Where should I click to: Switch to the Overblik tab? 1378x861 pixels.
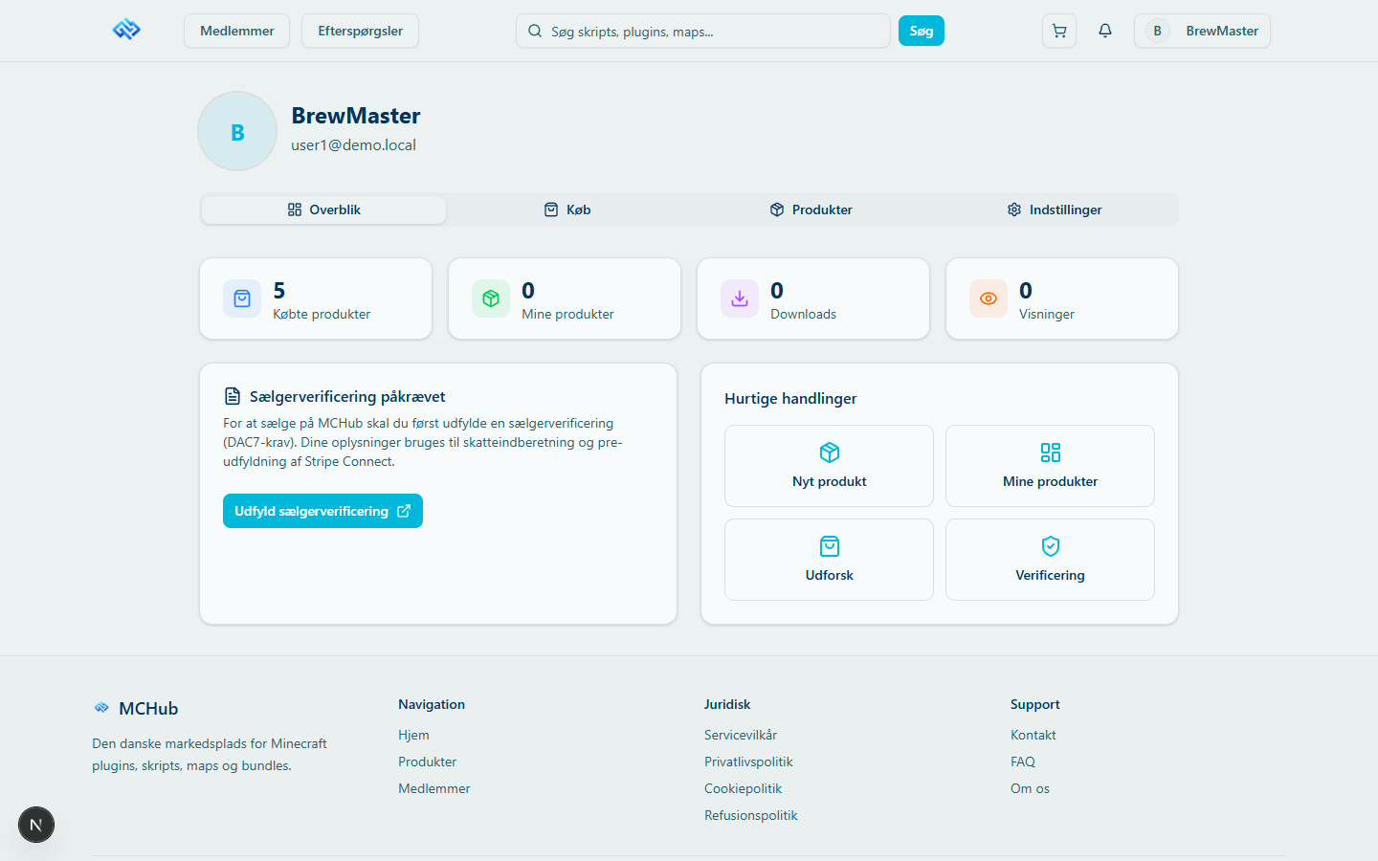pyautogui.click(x=323, y=210)
